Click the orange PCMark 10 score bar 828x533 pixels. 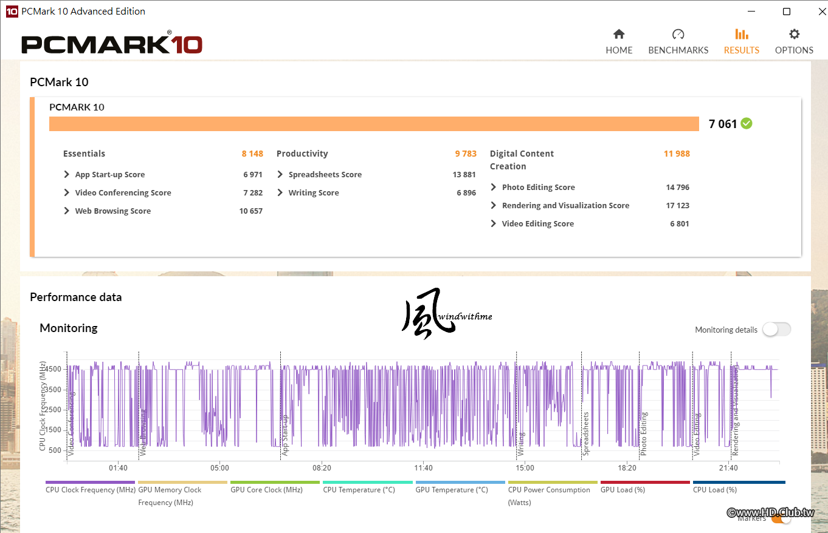(374, 123)
